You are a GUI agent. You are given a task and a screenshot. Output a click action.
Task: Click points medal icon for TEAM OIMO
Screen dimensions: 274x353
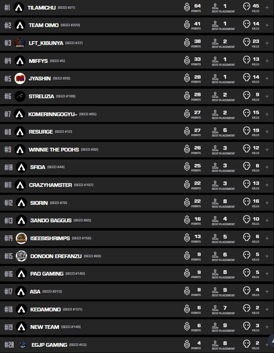[187, 25]
